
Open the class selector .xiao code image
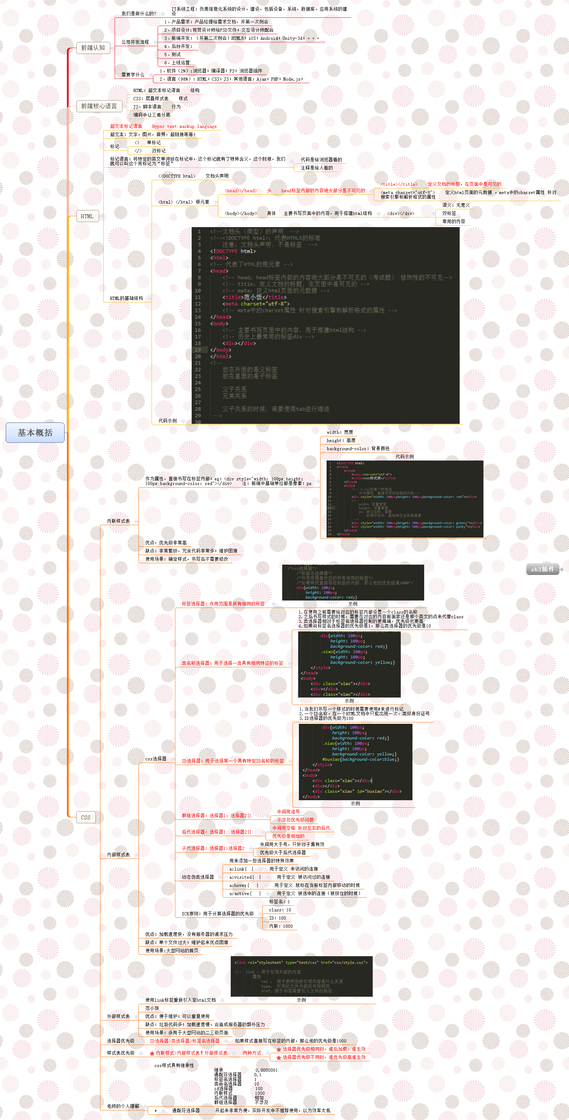[349, 664]
